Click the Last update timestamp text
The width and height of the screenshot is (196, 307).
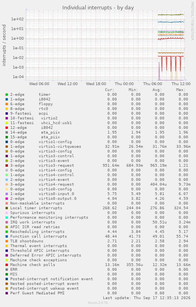[147, 298]
